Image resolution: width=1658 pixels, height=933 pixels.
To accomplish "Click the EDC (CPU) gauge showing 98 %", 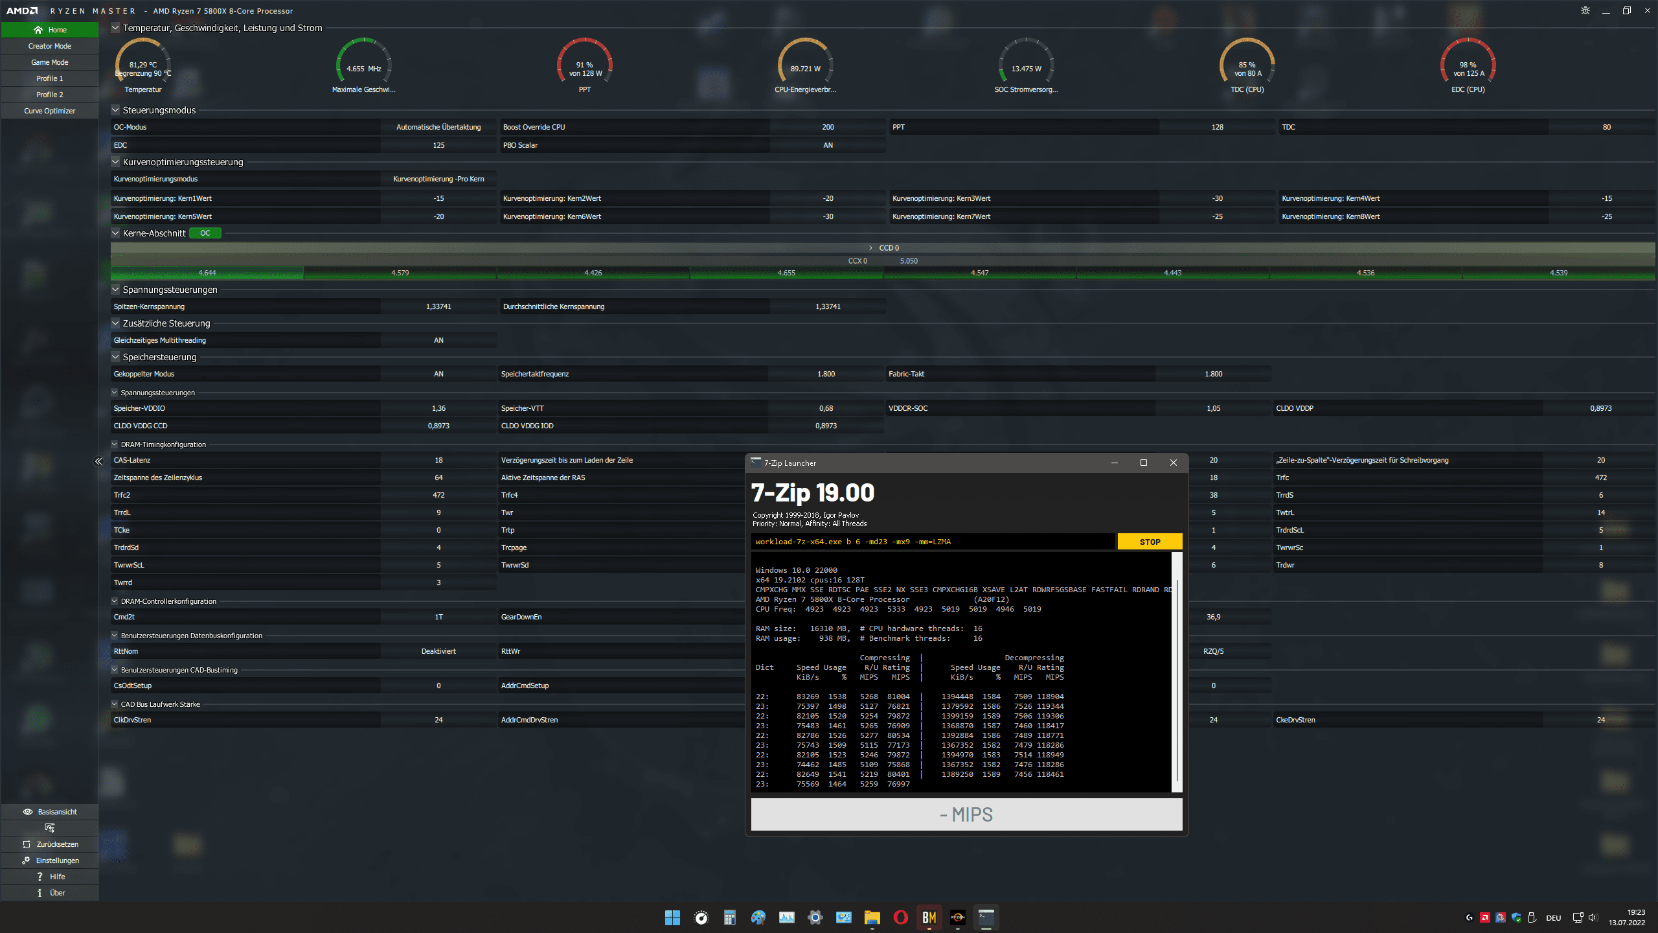I will (x=1468, y=65).
